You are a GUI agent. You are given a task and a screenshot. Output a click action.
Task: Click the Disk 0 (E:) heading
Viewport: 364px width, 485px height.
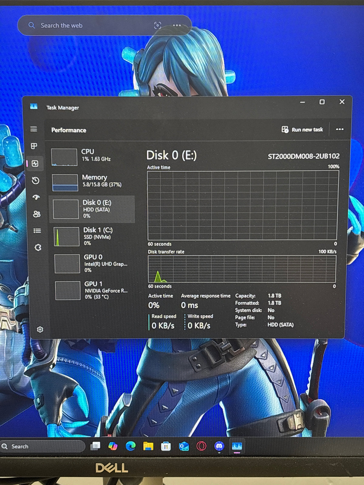point(171,155)
